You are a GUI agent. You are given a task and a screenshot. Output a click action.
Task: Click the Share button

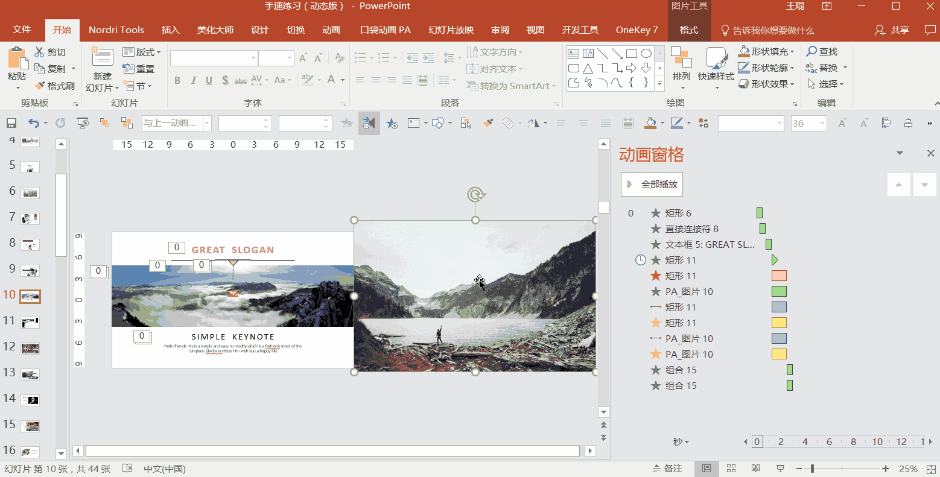892,30
